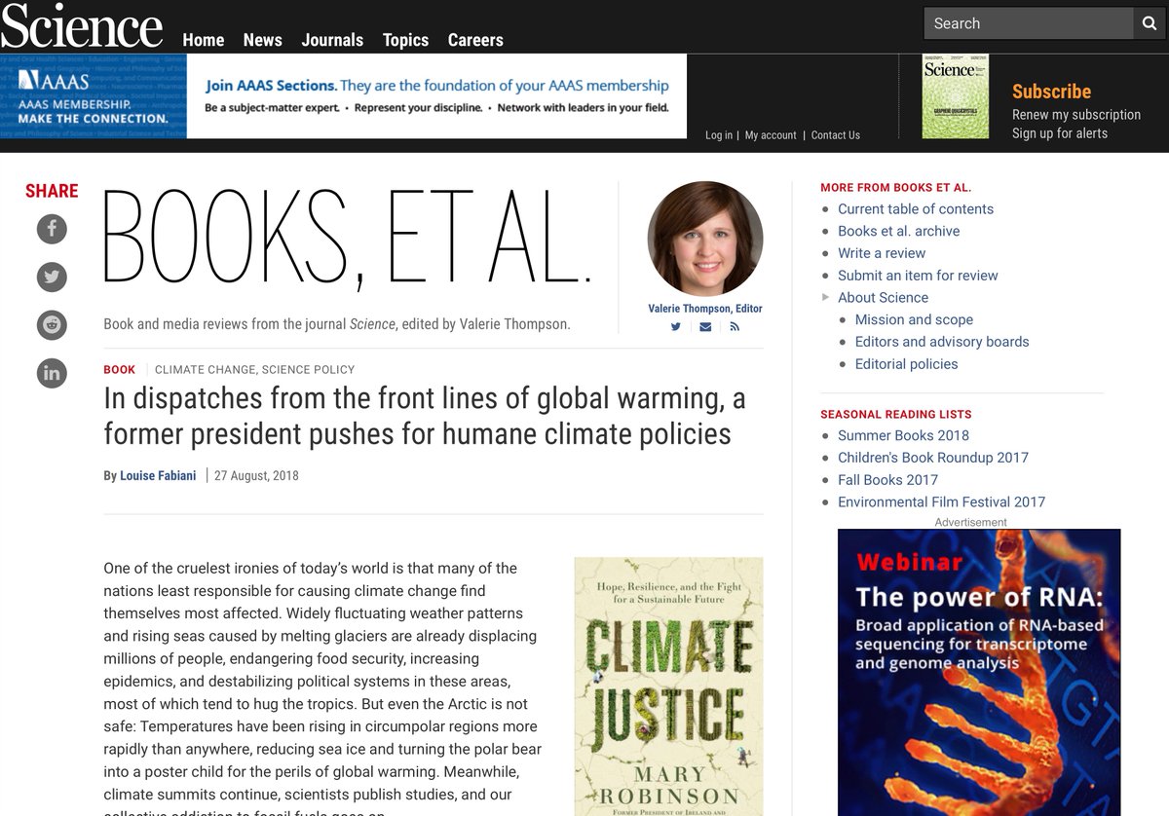
Task: Share article on Twitter icon
Action: click(x=52, y=278)
